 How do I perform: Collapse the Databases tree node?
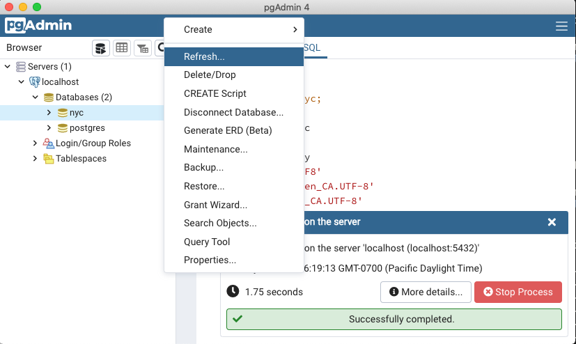(x=36, y=97)
